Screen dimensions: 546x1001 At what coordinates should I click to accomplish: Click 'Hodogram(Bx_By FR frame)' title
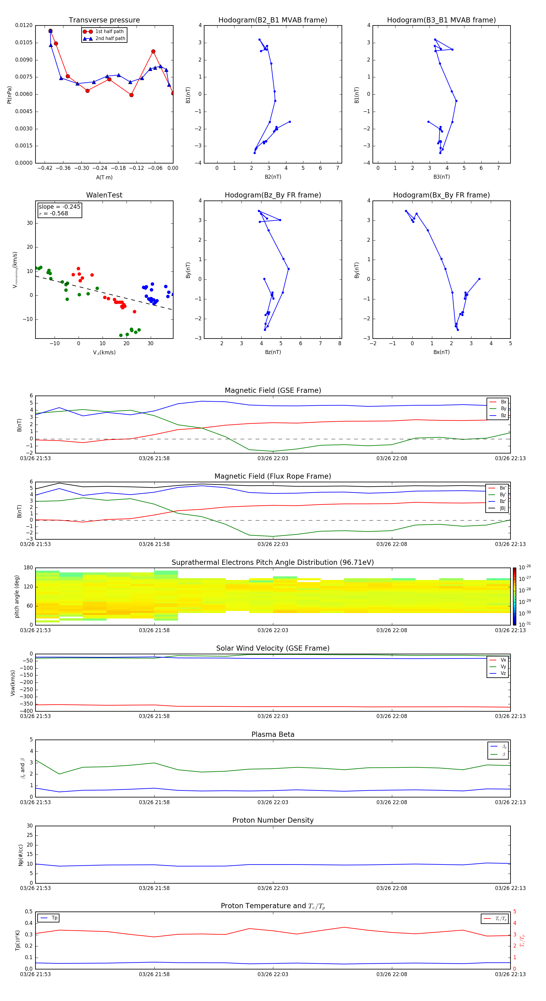point(441,195)
